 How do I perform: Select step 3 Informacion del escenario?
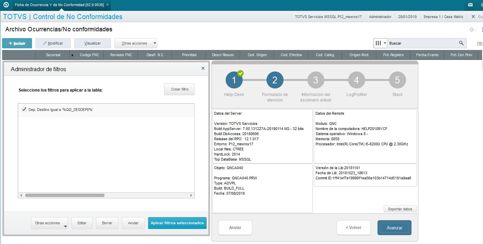[316, 80]
